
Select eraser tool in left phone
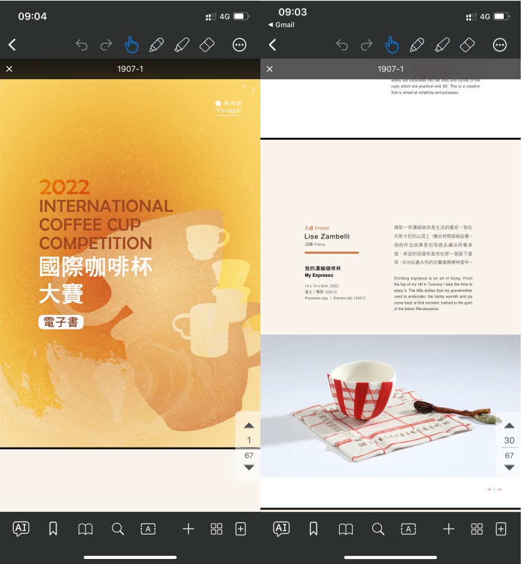[207, 45]
